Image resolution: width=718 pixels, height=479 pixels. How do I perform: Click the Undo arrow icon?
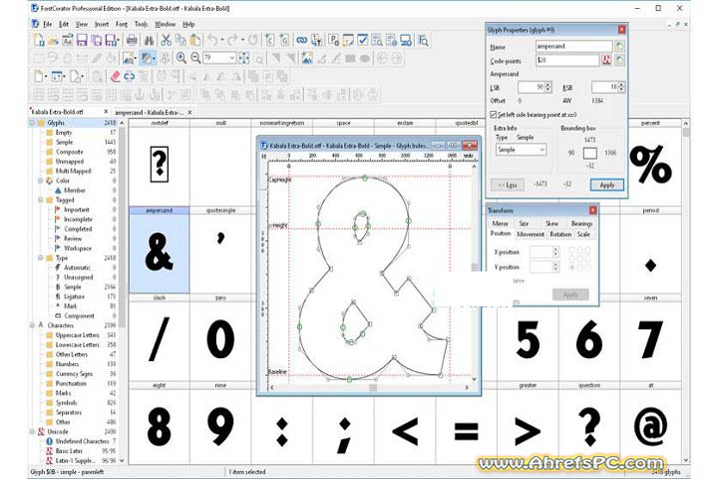[x=212, y=40]
